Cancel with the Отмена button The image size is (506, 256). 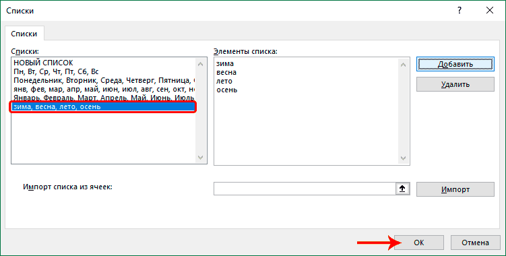tap(475, 243)
